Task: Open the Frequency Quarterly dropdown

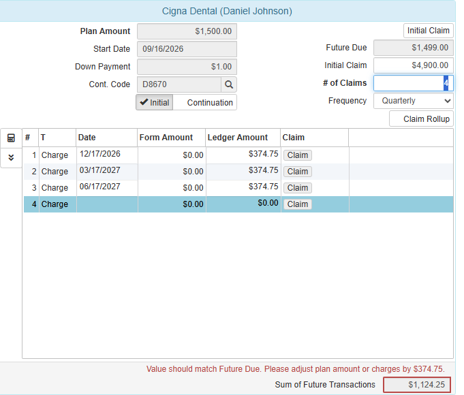Action: coord(414,101)
